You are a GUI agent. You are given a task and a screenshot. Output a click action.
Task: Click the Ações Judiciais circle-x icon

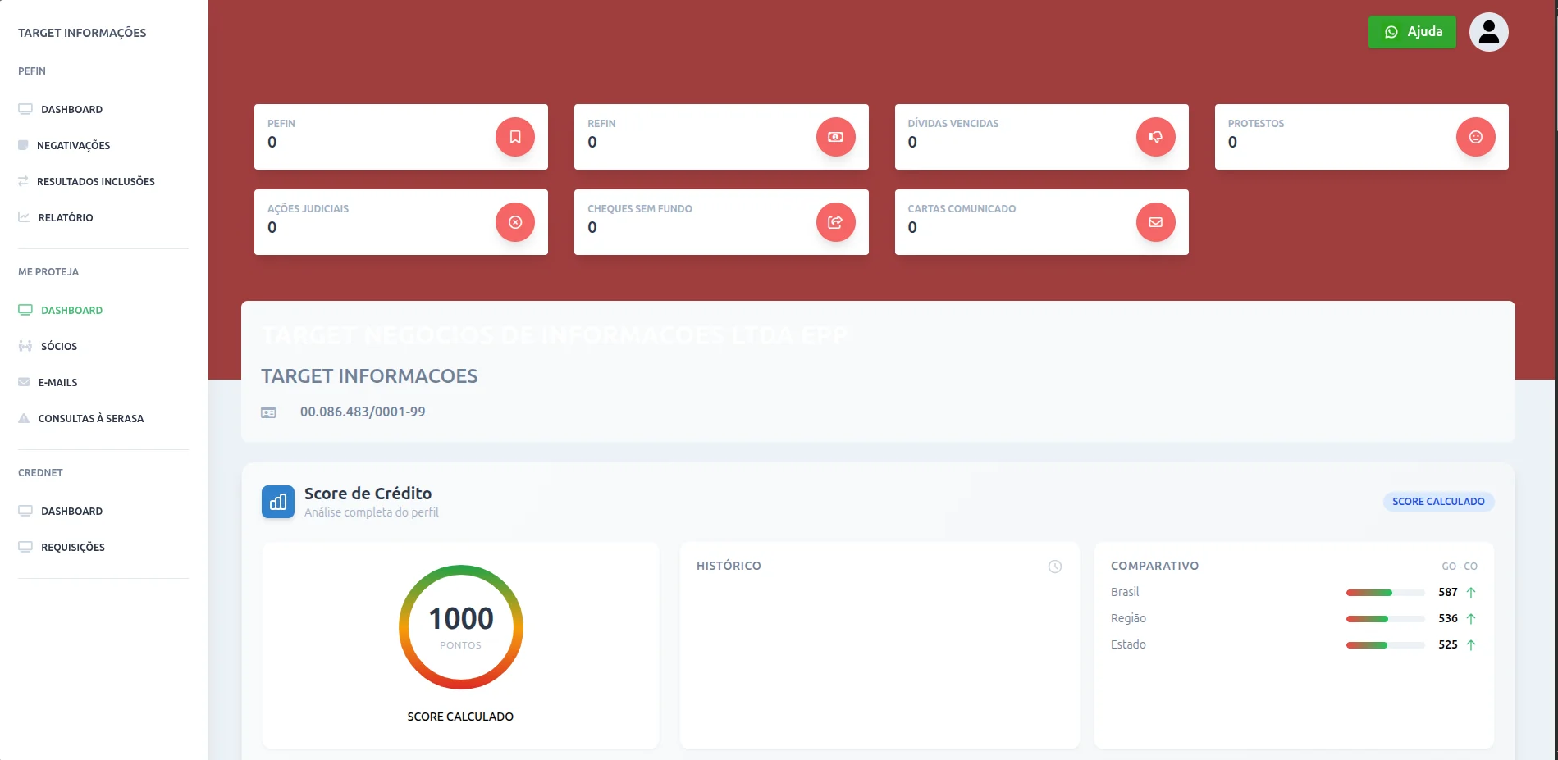pos(515,222)
